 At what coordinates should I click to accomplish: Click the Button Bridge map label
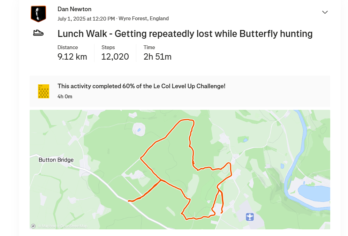[56, 160]
